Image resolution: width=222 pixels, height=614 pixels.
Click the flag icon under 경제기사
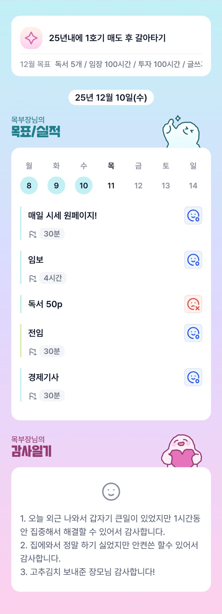click(33, 396)
